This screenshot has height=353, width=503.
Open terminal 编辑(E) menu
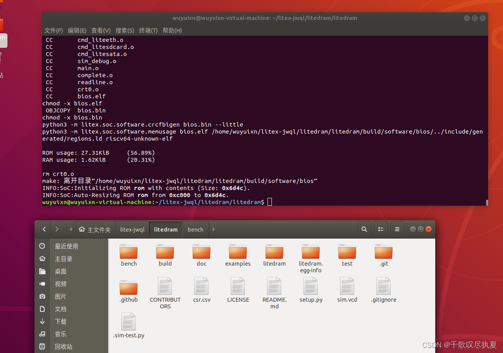pyautogui.click(x=77, y=30)
